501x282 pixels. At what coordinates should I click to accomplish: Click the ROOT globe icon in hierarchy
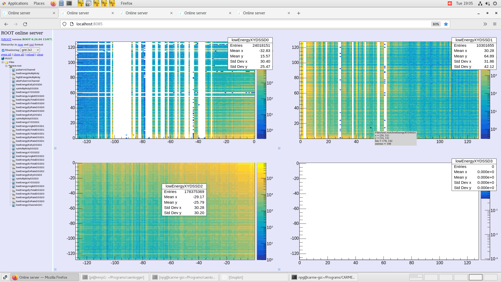click(3, 58)
